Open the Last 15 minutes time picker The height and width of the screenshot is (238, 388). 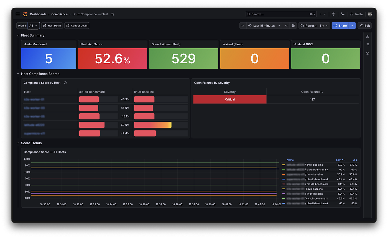coord(264,25)
